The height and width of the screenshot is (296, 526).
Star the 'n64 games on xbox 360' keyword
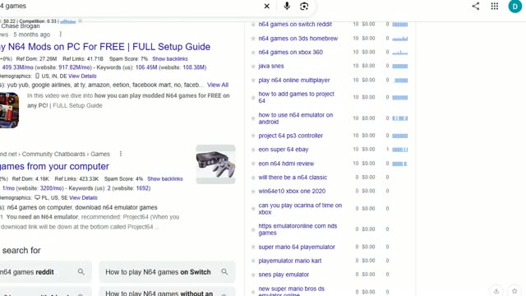click(x=253, y=53)
